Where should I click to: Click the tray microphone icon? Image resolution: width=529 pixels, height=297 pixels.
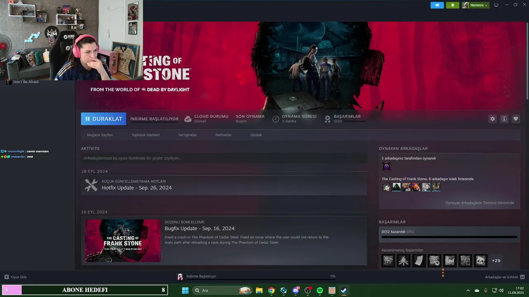pos(486,290)
